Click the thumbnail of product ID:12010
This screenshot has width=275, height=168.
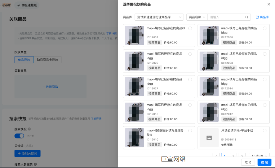(x=135, y=138)
